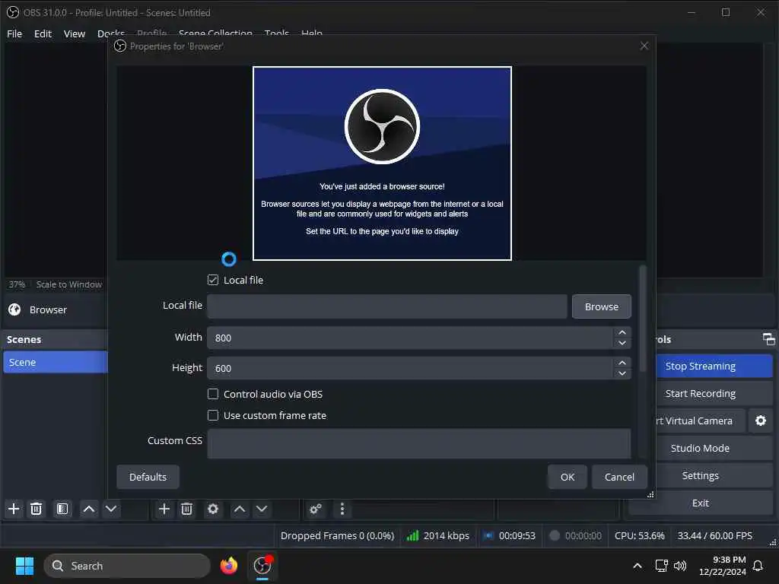779x584 pixels.
Task: Open source properties gear icon
Action: click(x=213, y=509)
